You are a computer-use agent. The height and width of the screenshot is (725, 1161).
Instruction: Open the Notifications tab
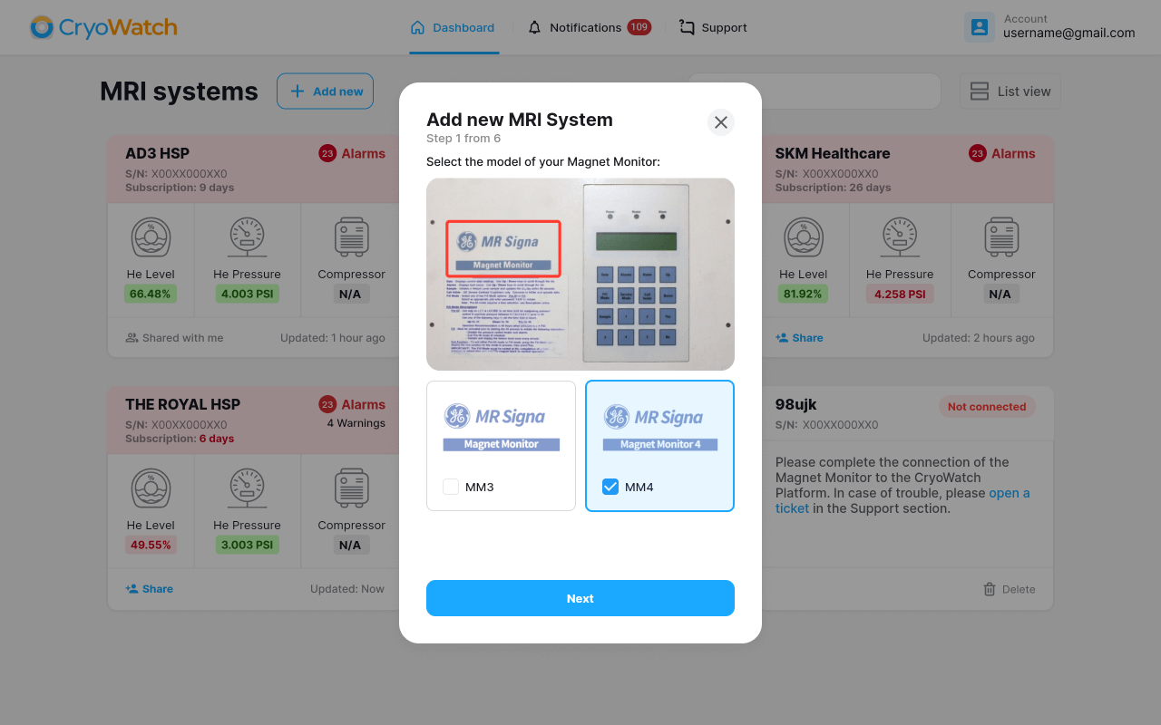point(589,27)
